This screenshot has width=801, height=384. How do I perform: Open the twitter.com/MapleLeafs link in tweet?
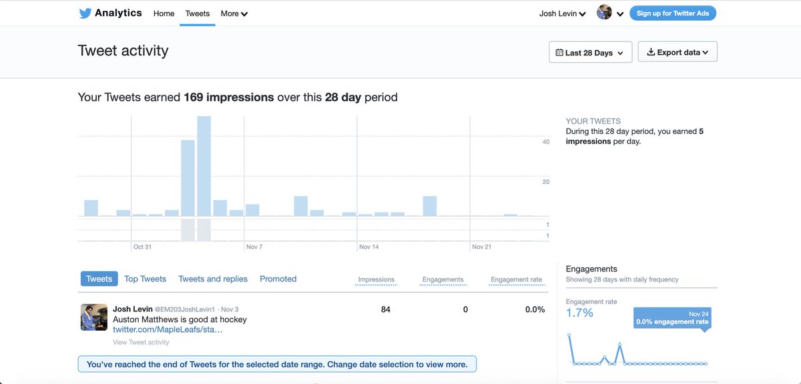168,329
